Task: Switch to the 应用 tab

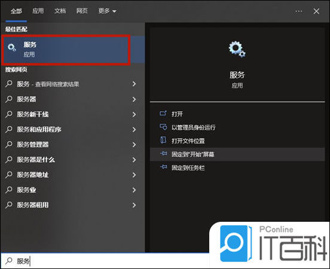Action: (x=38, y=11)
